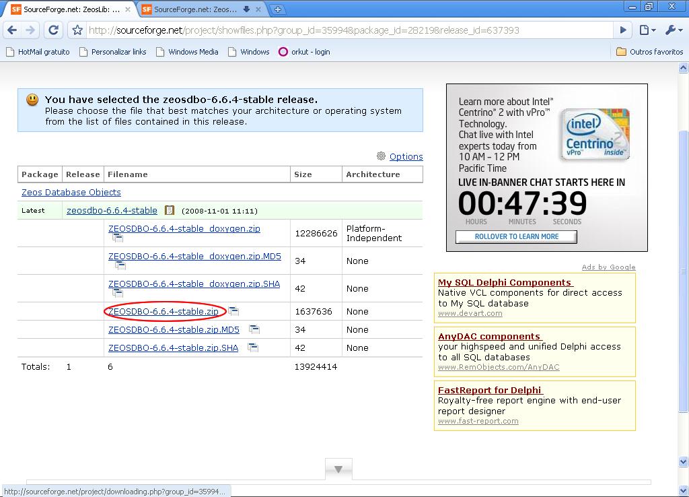Bookmark this page with the star icon

point(77,30)
